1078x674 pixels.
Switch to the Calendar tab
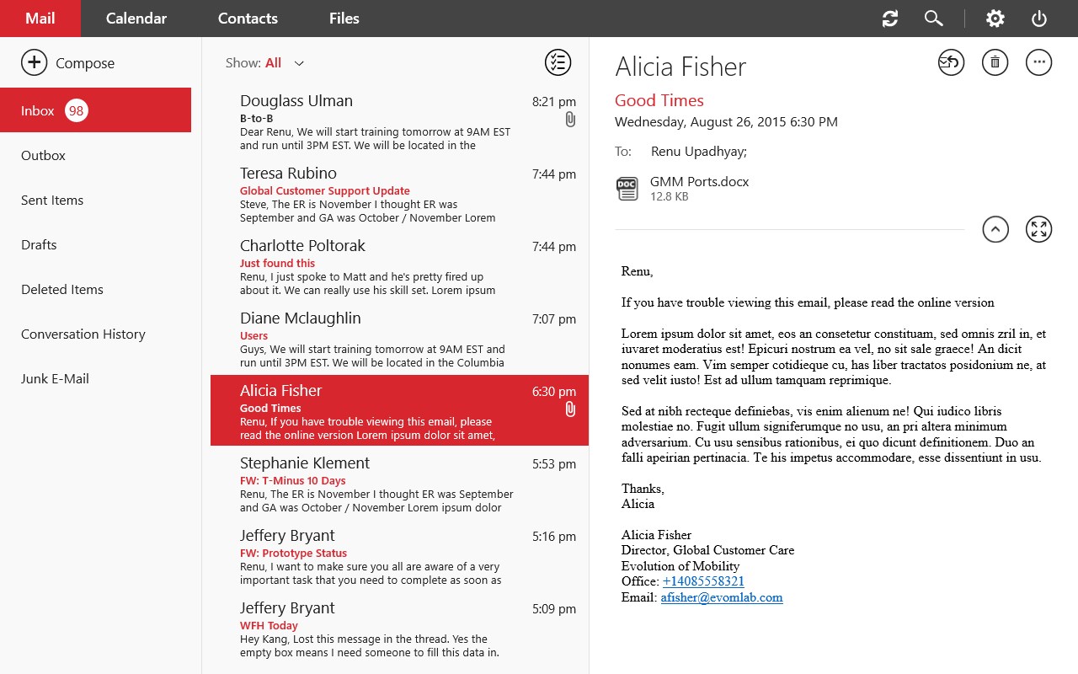(x=136, y=19)
